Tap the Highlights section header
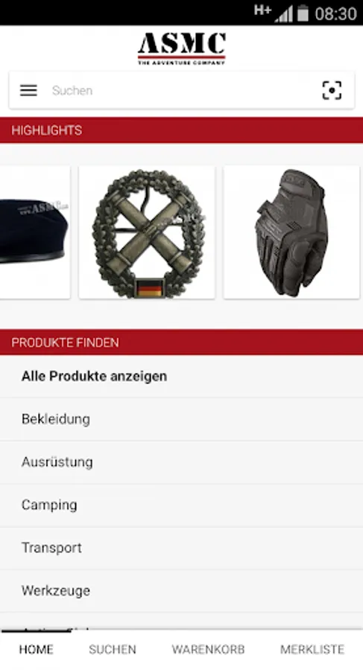Image resolution: width=363 pixels, height=670 pixels. [x=182, y=130]
